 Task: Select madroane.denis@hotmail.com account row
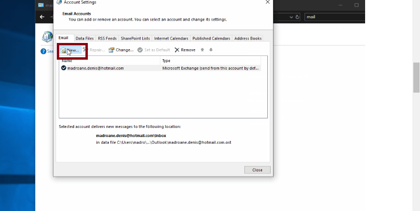pos(160,68)
